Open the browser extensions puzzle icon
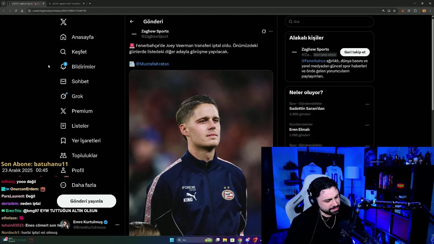This screenshot has height=244, width=434. click(x=415, y=11)
